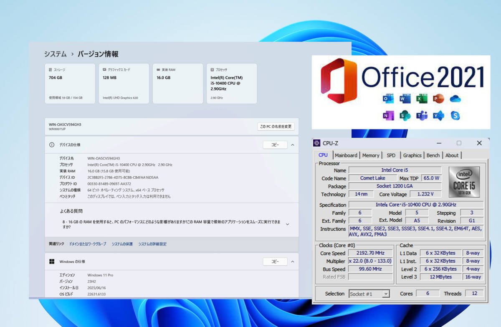Click the Technology value 14 nm
The height and width of the screenshot is (327, 501).
[362, 194]
